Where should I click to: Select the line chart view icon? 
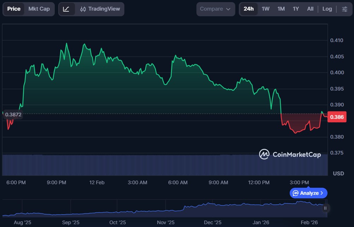[66, 9]
